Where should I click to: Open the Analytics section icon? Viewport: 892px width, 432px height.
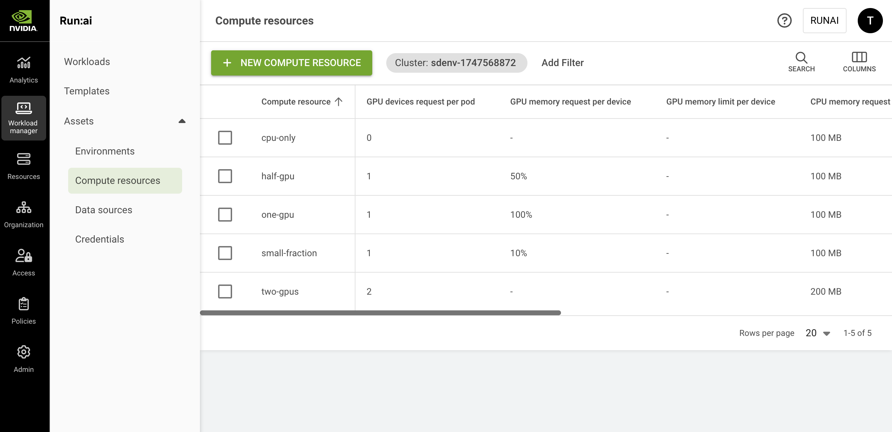click(23, 63)
